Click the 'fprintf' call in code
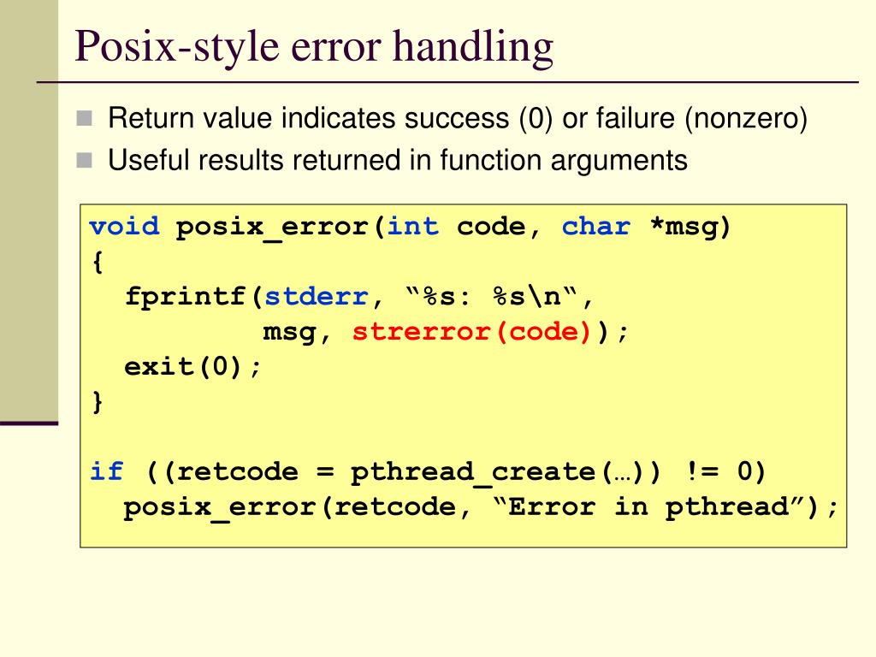The width and height of the screenshot is (876, 657). [x=185, y=297]
